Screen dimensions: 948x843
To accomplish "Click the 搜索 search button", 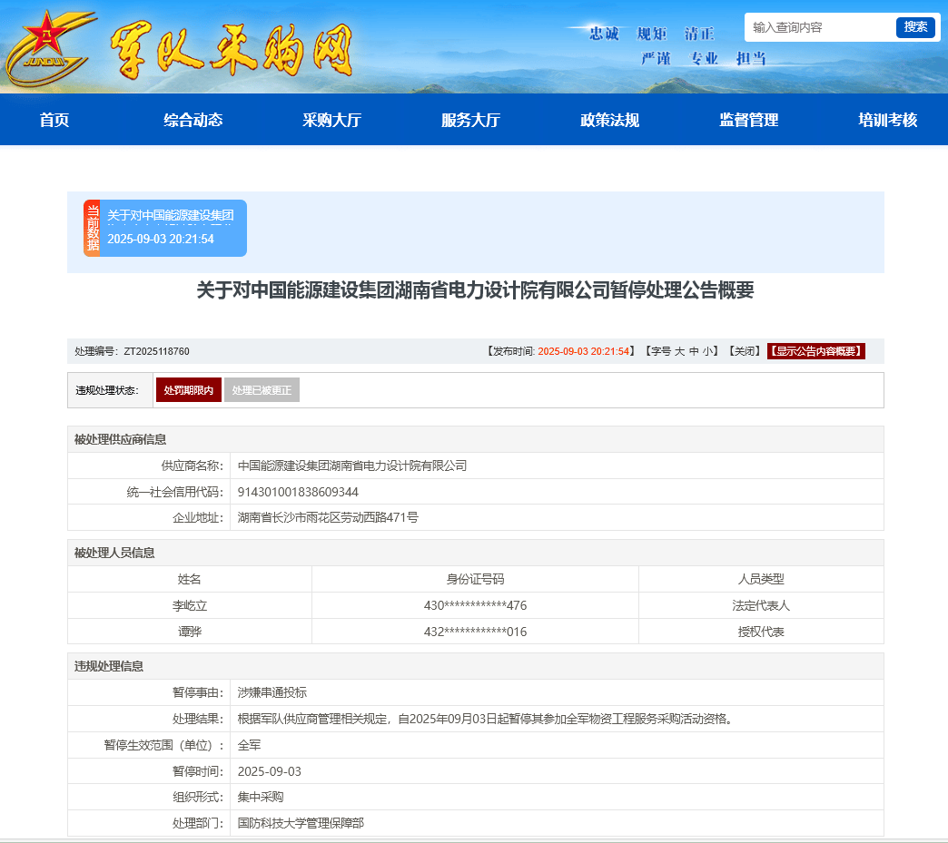I will (915, 27).
